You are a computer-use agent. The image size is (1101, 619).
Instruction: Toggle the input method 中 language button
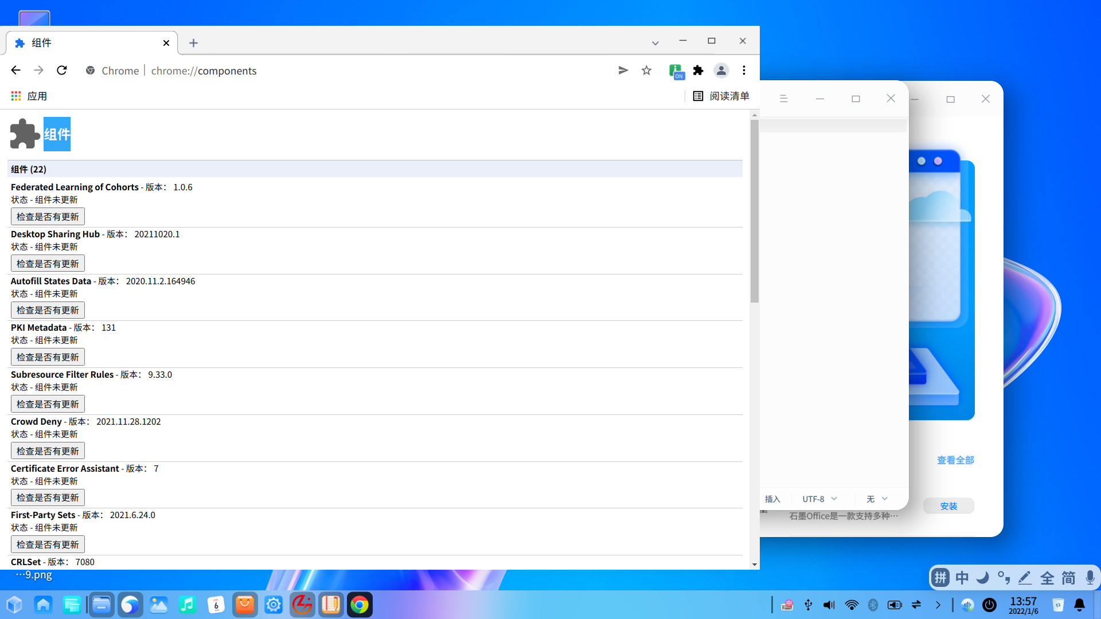pos(962,578)
